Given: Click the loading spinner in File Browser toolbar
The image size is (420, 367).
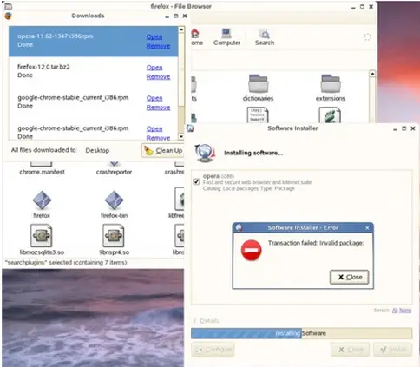Looking at the screenshot, I should click(x=367, y=37).
